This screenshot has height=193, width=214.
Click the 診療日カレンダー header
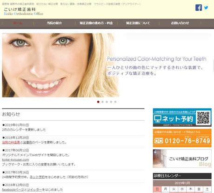pos(182,176)
